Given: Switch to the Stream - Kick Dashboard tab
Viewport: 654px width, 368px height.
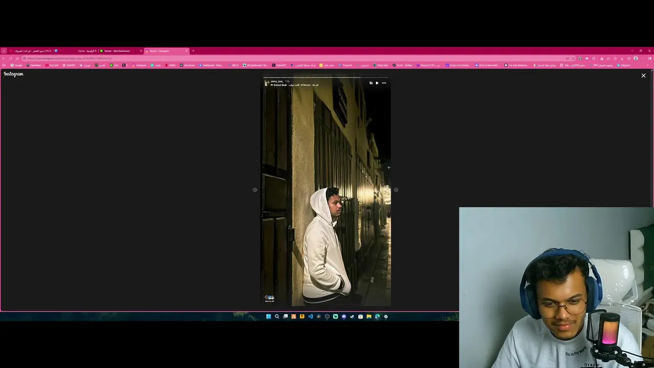Looking at the screenshot, I should click(x=120, y=51).
